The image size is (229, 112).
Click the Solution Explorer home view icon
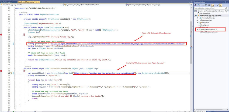pyautogui.click(x=195, y=5)
